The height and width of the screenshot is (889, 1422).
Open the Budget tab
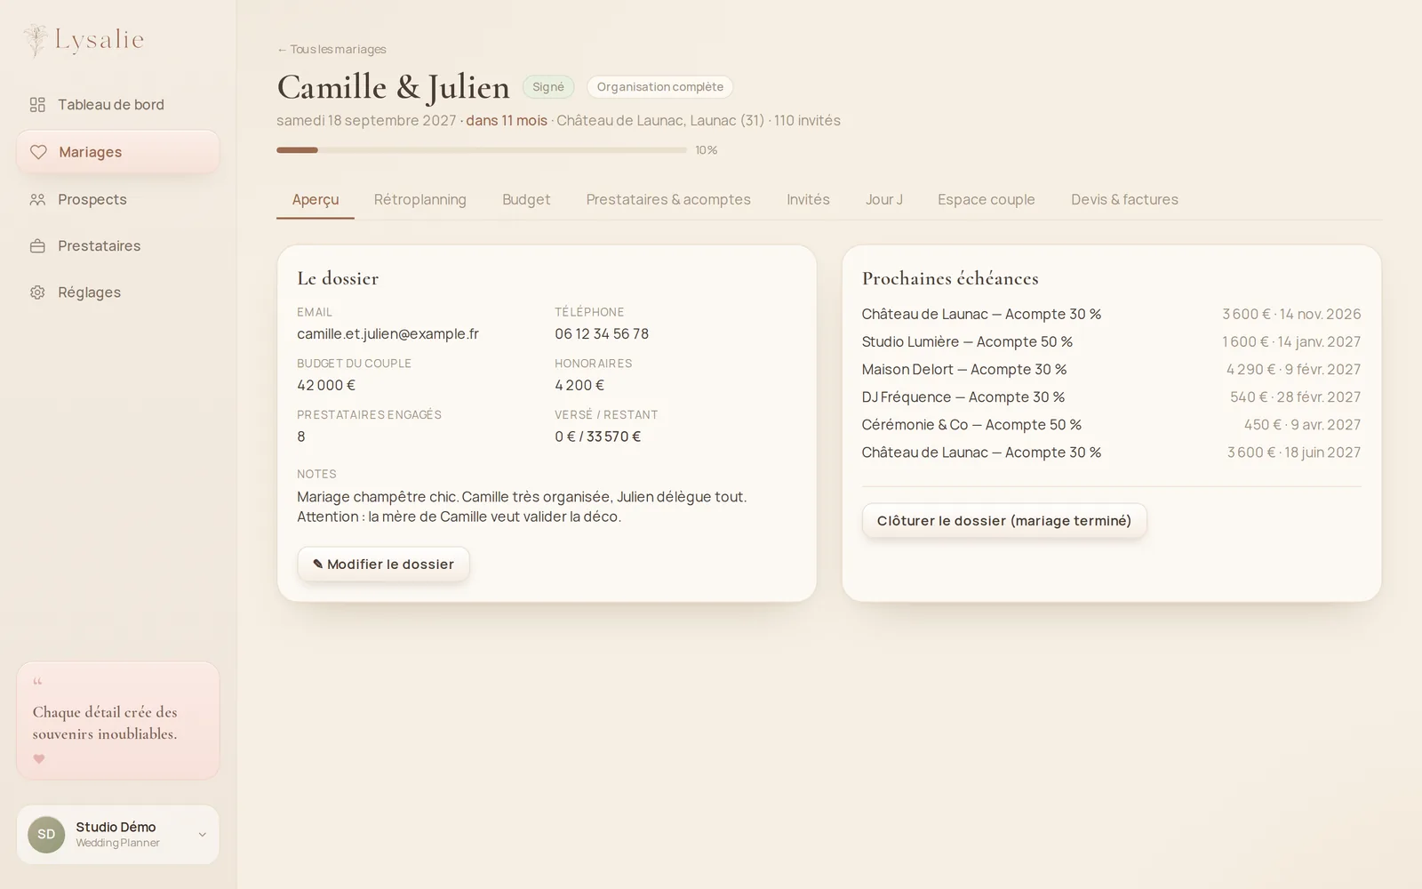pos(526,200)
